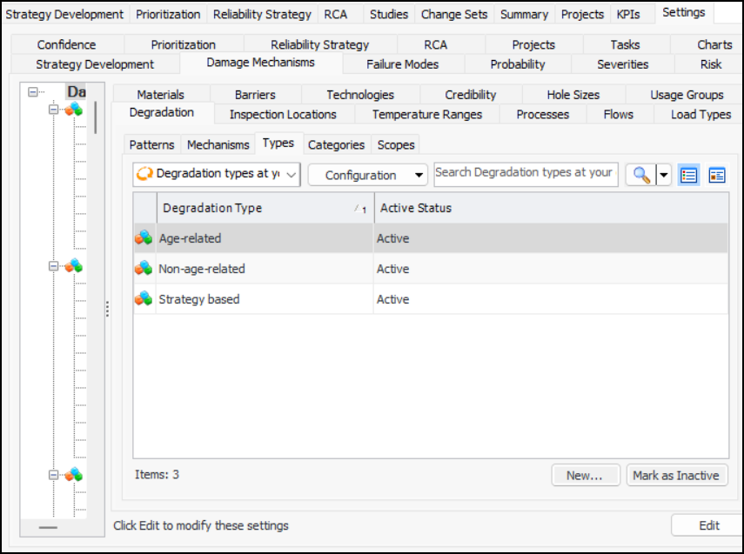Screen dimensions: 744x554
Task: Collapse the middle tree node
Action: pyautogui.click(x=54, y=266)
